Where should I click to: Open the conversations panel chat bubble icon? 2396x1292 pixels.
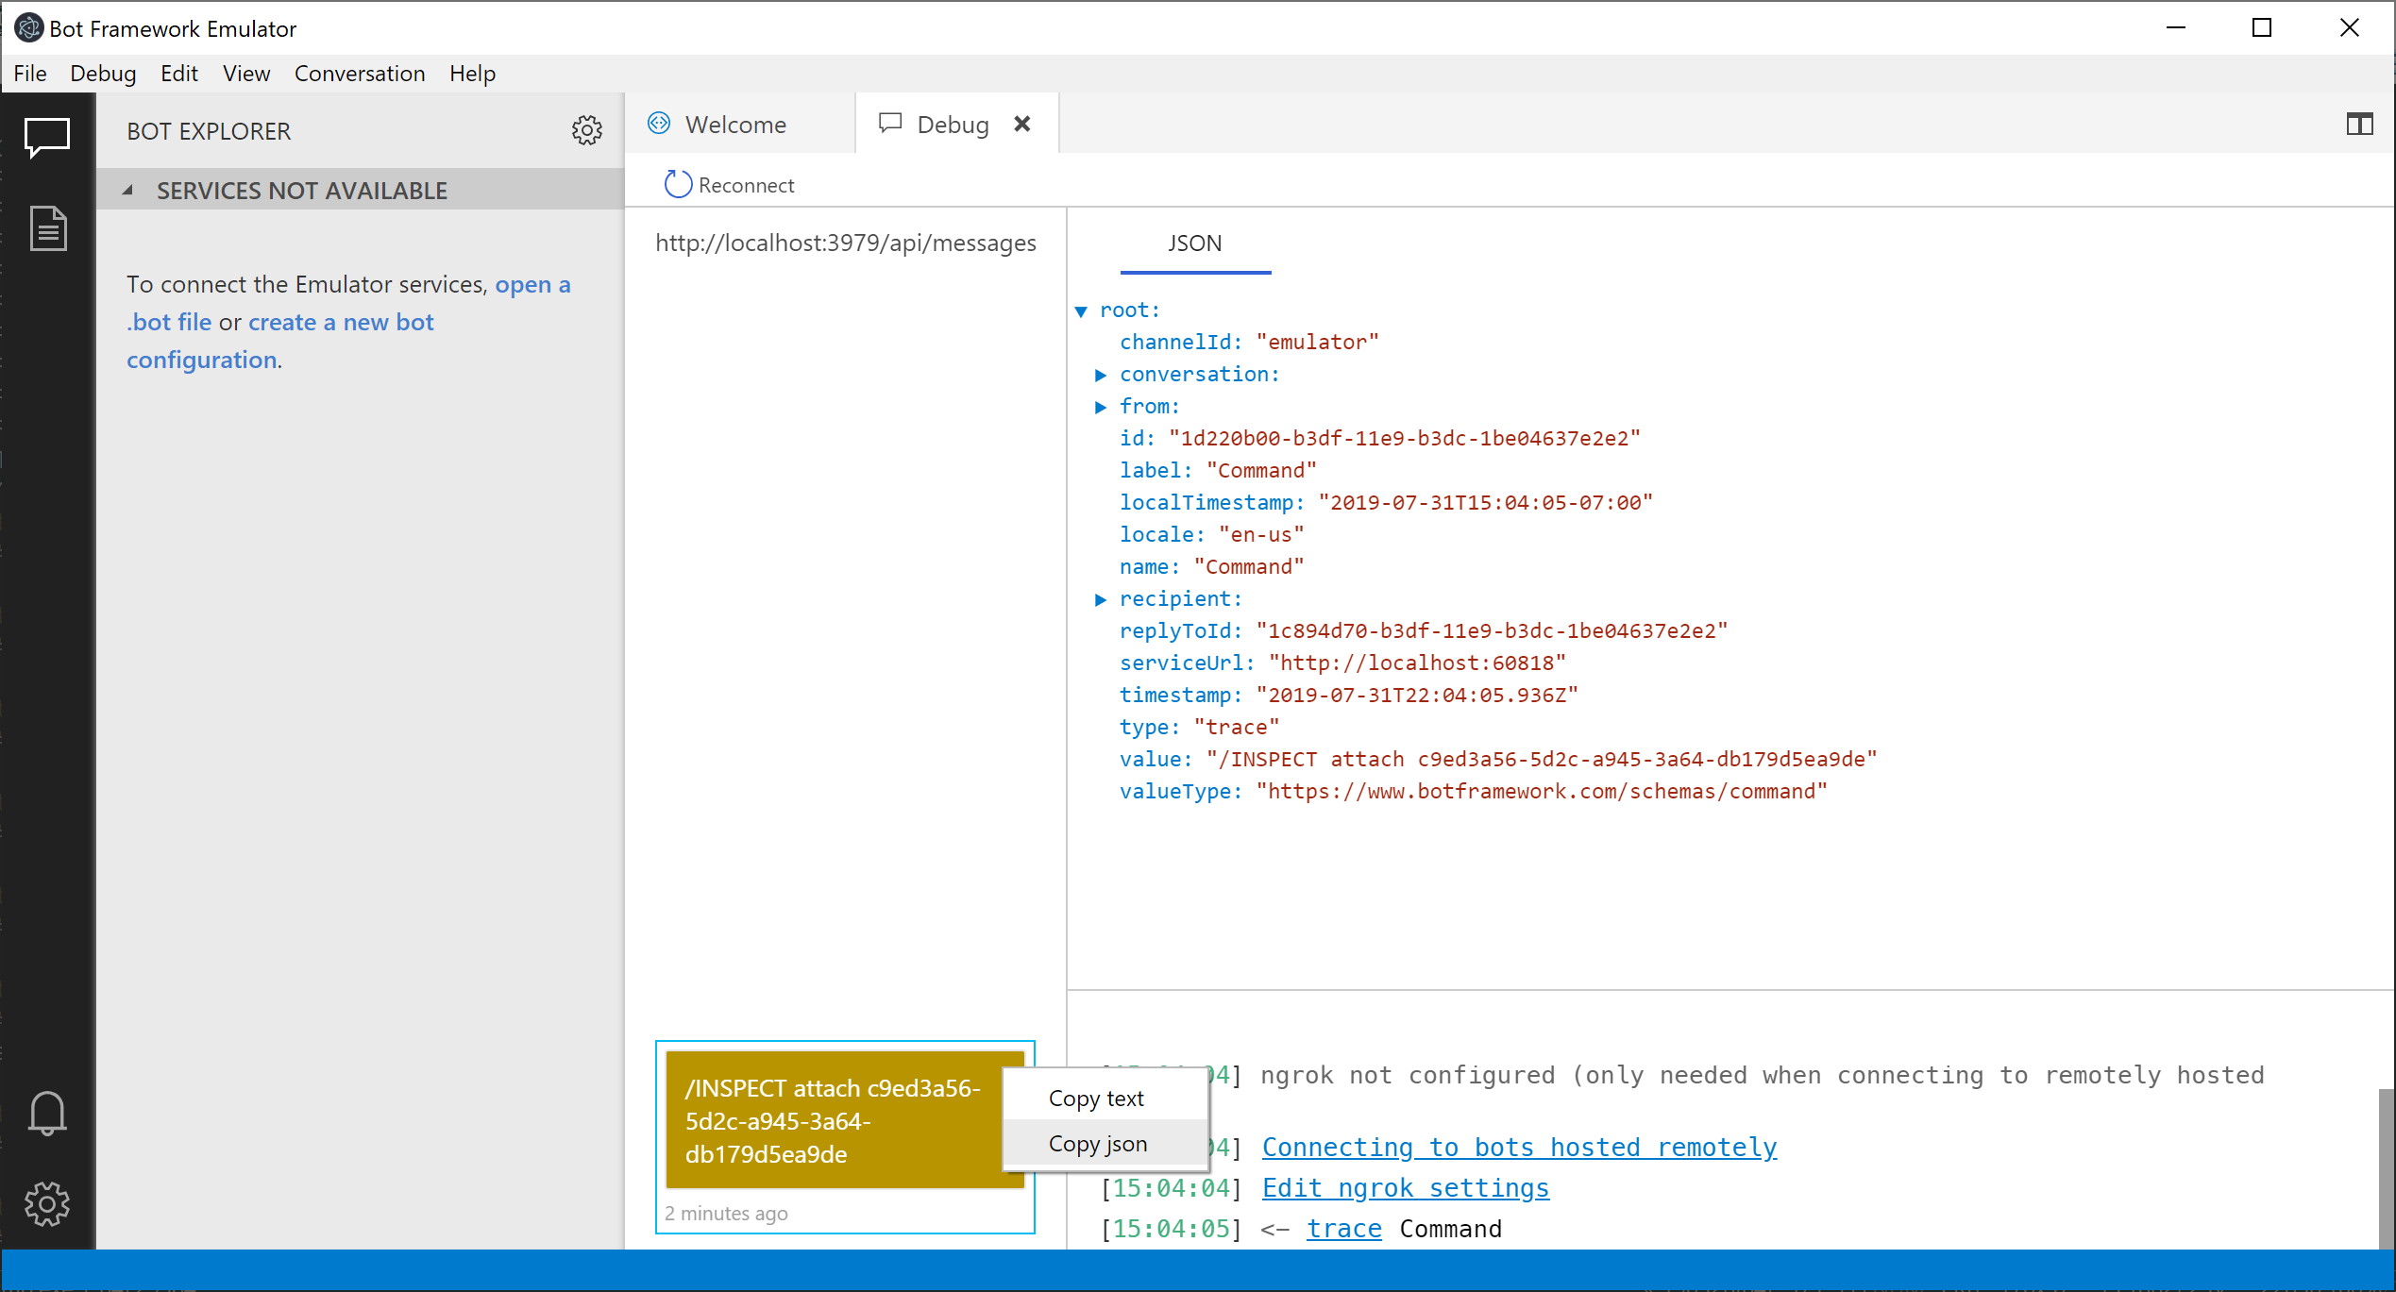[47, 138]
